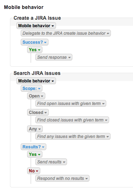133x191 pixels.
Task: Open the Scope: dropdown
Action: click(31, 88)
